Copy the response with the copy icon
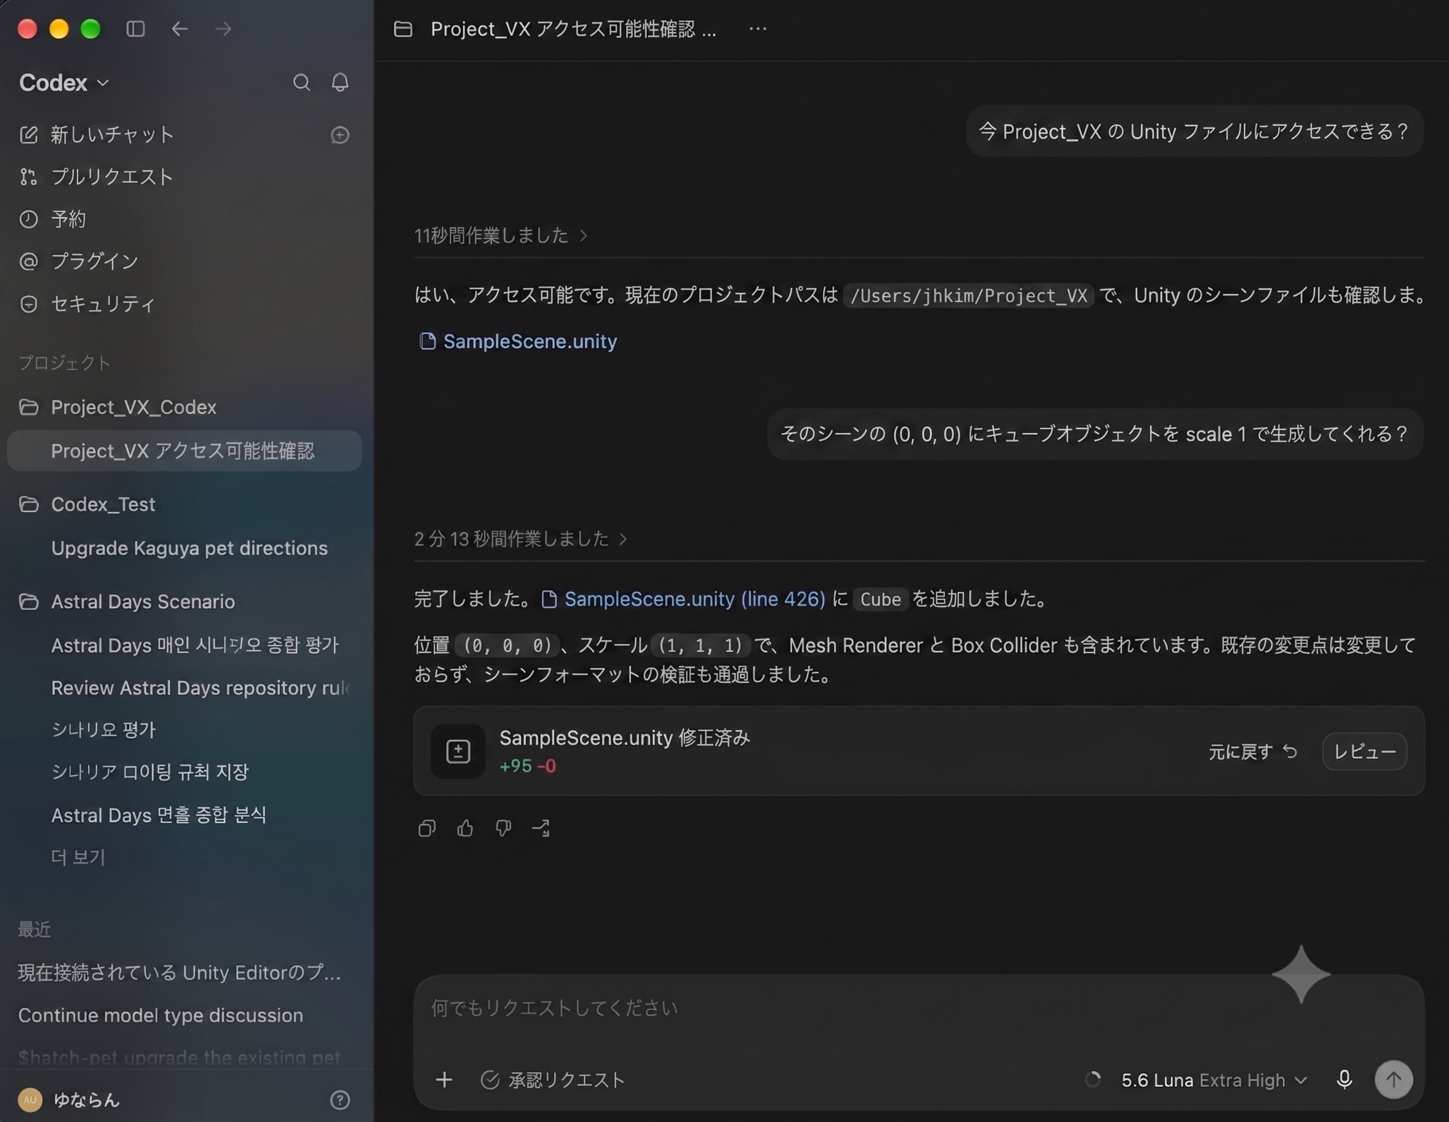This screenshot has width=1449, height=1122. tap(427, 828)
